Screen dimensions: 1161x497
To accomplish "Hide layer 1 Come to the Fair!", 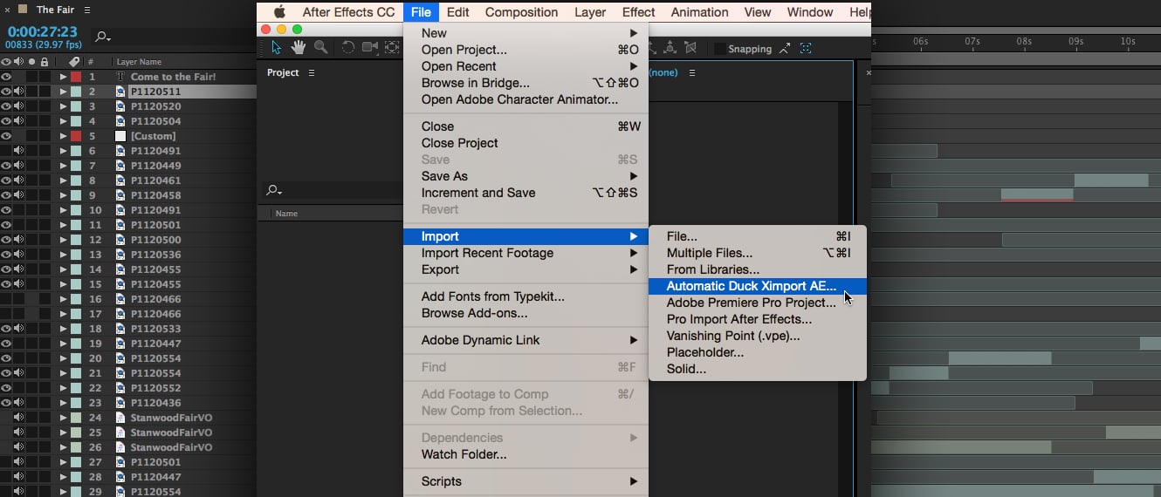I will click(6, 77).
